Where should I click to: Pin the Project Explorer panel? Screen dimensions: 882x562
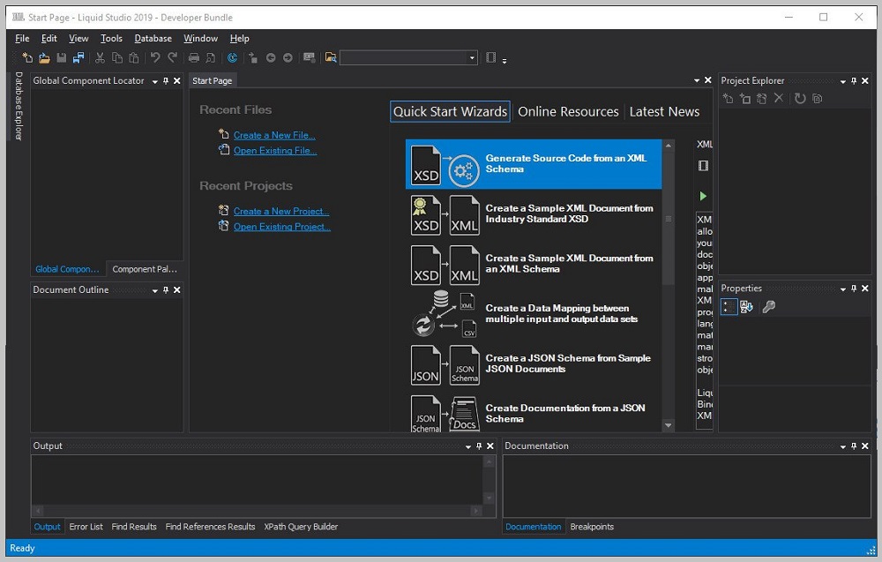point(854,81)
